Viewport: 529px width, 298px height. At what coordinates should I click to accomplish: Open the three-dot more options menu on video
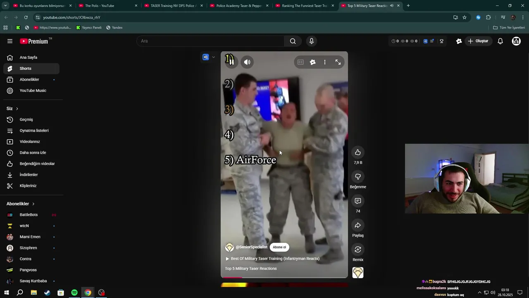click(x=325, y=62)
